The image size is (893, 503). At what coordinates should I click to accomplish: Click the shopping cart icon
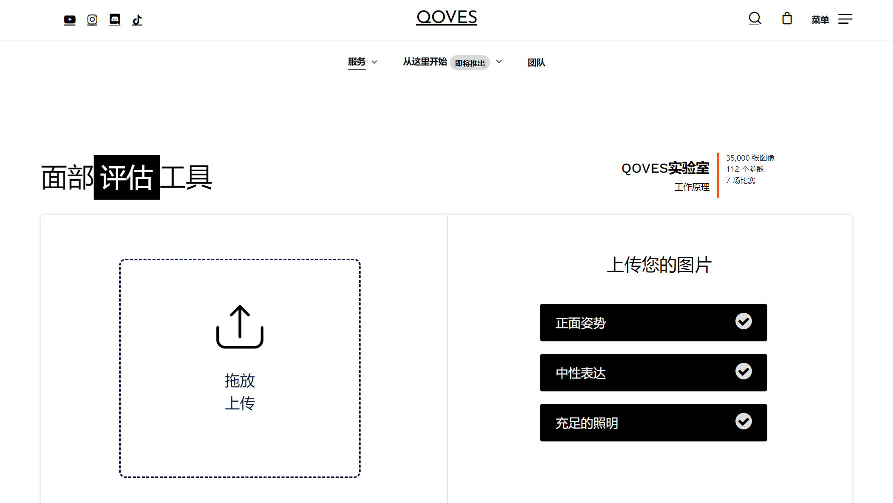pos(787,19)
